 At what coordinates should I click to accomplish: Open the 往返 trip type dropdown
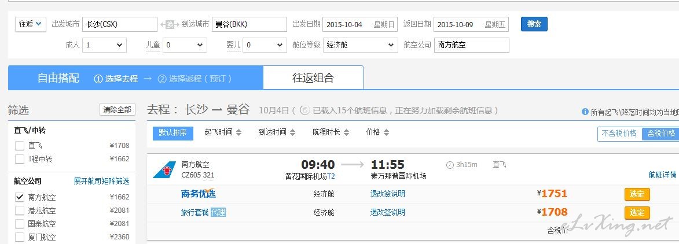point(30,24)
